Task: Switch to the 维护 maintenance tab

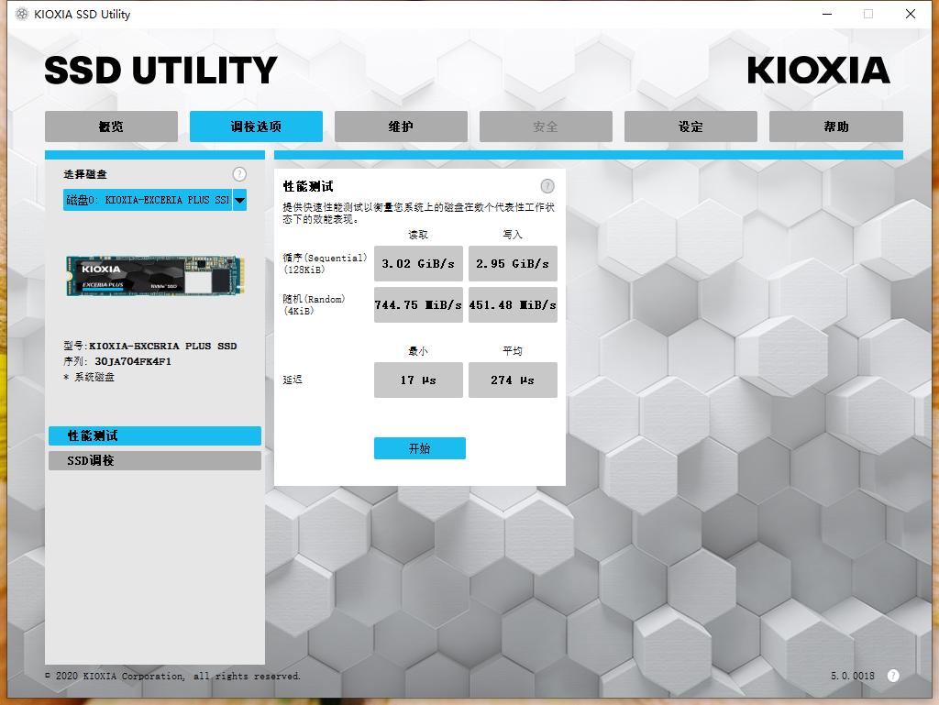Action: [402, 127]
